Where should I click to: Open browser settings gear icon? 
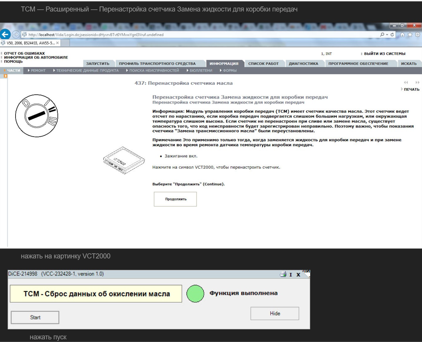(417, 35)
